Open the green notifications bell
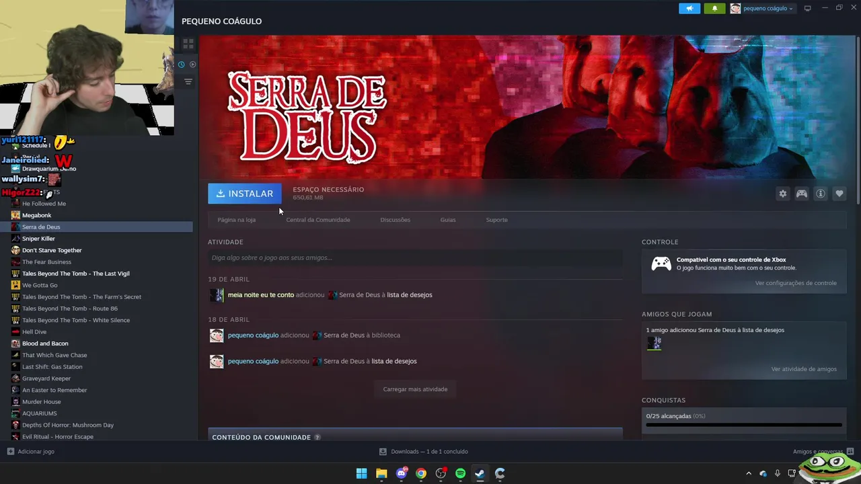The image size is (861, 484). click(x=714, y=8)
